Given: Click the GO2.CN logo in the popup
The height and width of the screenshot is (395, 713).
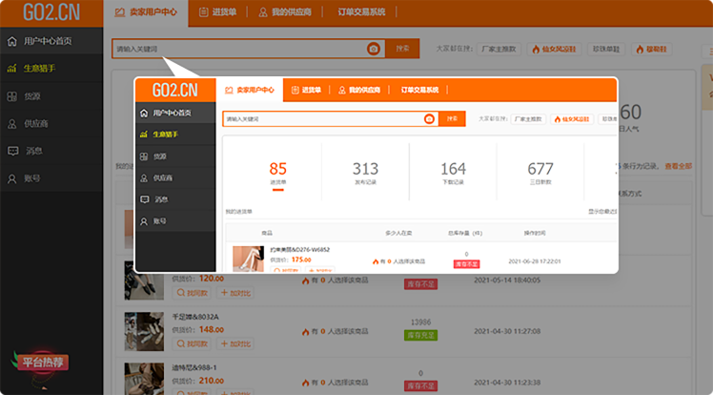Looking at the screenshot, I should point(175,90).
